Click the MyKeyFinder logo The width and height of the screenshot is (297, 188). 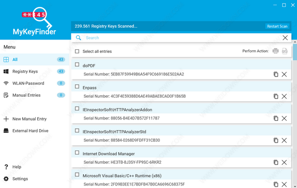tap(35, 21)
